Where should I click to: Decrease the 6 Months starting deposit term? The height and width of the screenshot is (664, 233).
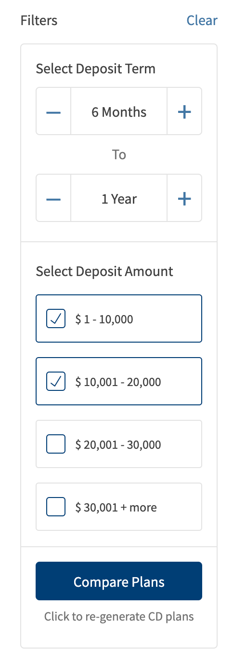tap(53, 111)
